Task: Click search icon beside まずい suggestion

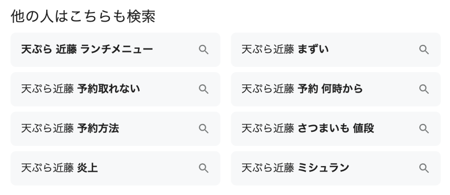Action: click(x=424, y=50)
